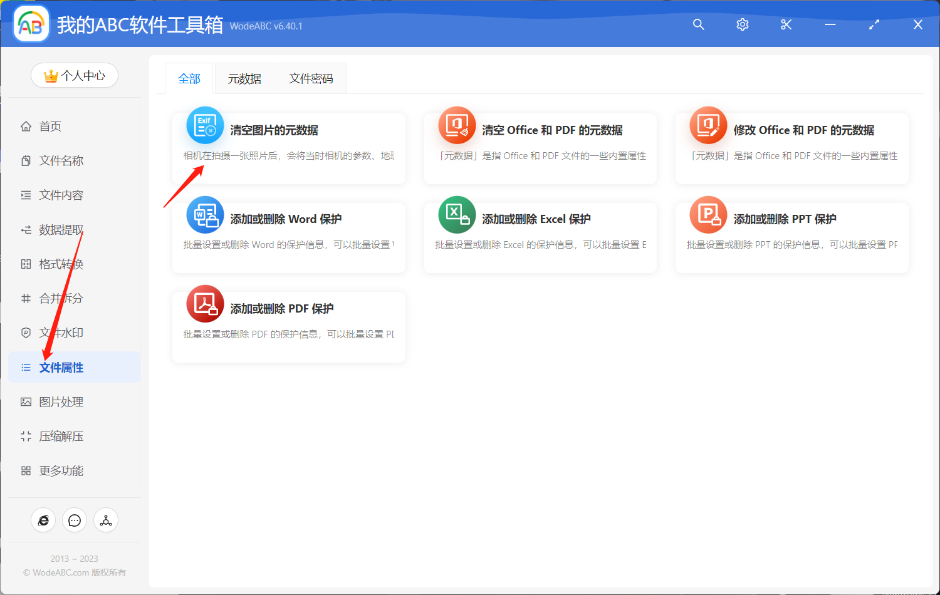
Task: Open the PPT protection tool icon
Action: point(708,214)
